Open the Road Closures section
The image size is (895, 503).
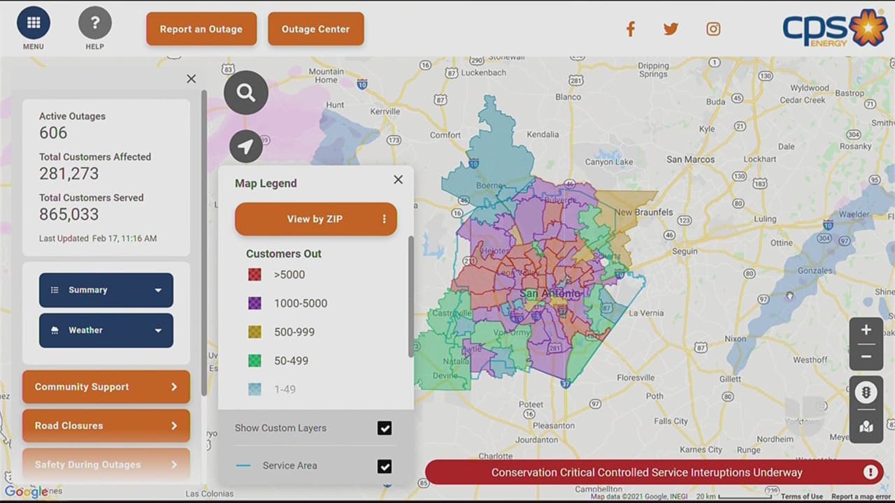coord(106,425)
